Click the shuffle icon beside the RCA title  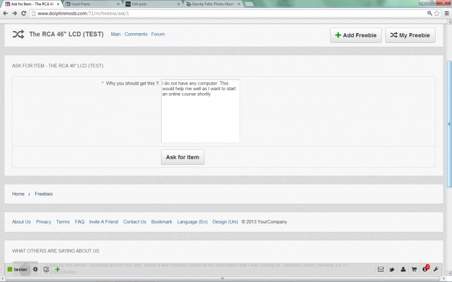click(x=18, y=34)
